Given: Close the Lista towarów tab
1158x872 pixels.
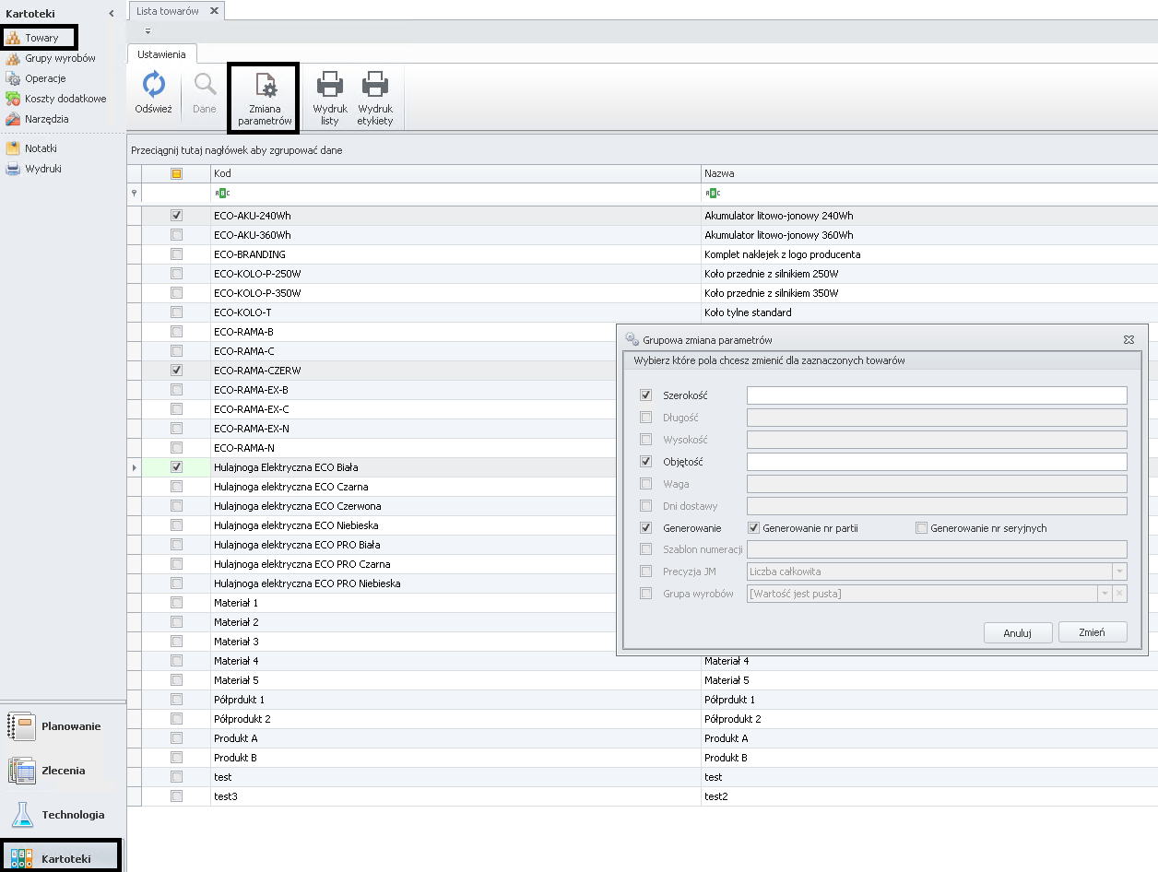Looking at the screenshot, I should pos(214,10).
